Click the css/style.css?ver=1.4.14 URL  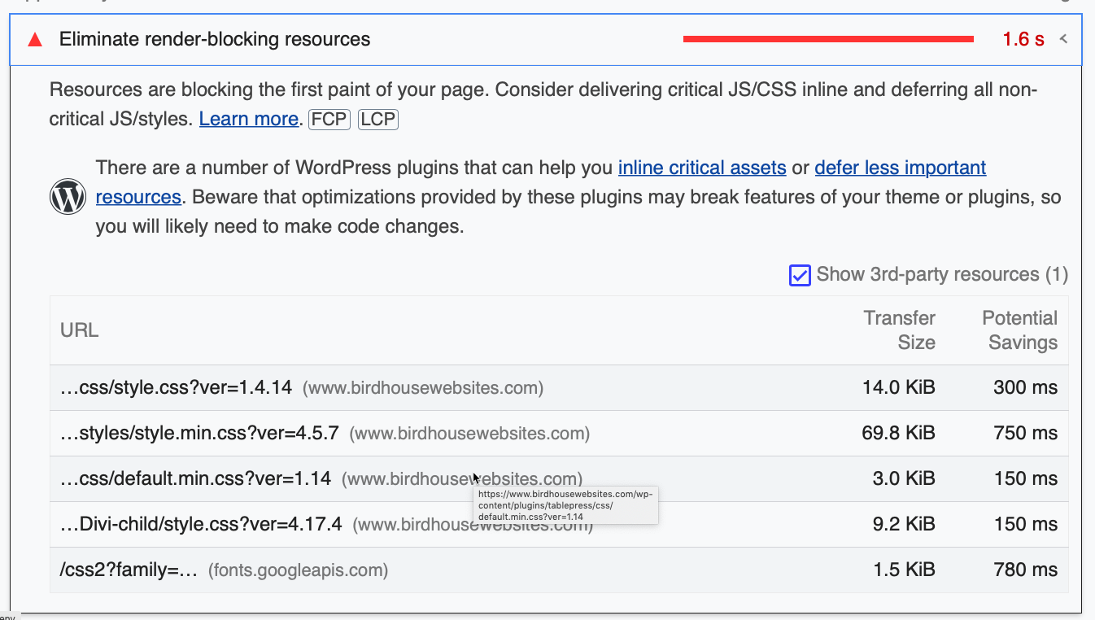pyautogui.click(x=176, y=387)
